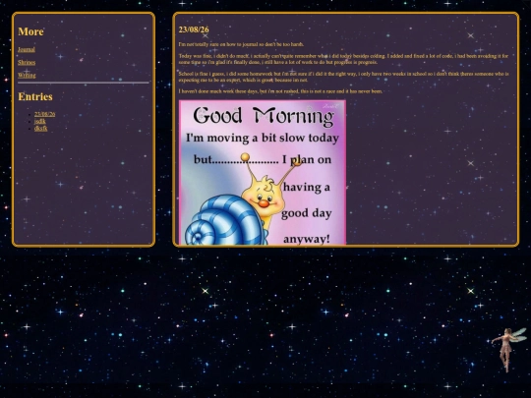
Task: Select the paragraph starting 'I haven't done much work'
Action: coord(280,91)
